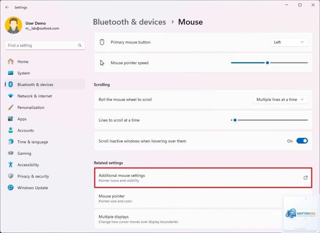Click the User Demo name text
The image size is (320, 233).
(x=36, y=23)
